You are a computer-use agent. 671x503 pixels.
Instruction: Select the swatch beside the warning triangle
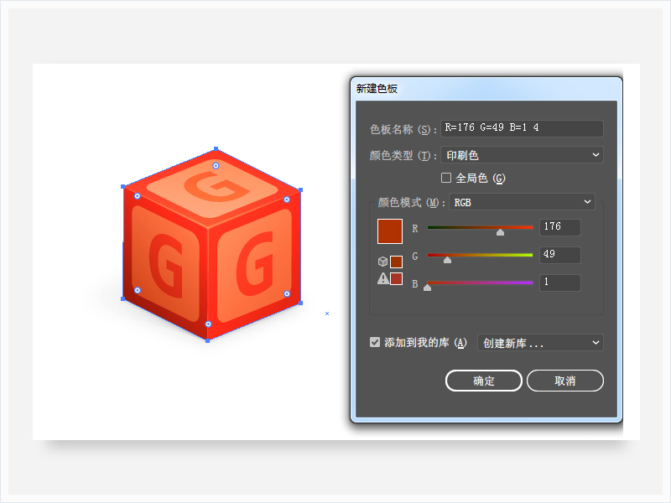(x=397, y=279)
